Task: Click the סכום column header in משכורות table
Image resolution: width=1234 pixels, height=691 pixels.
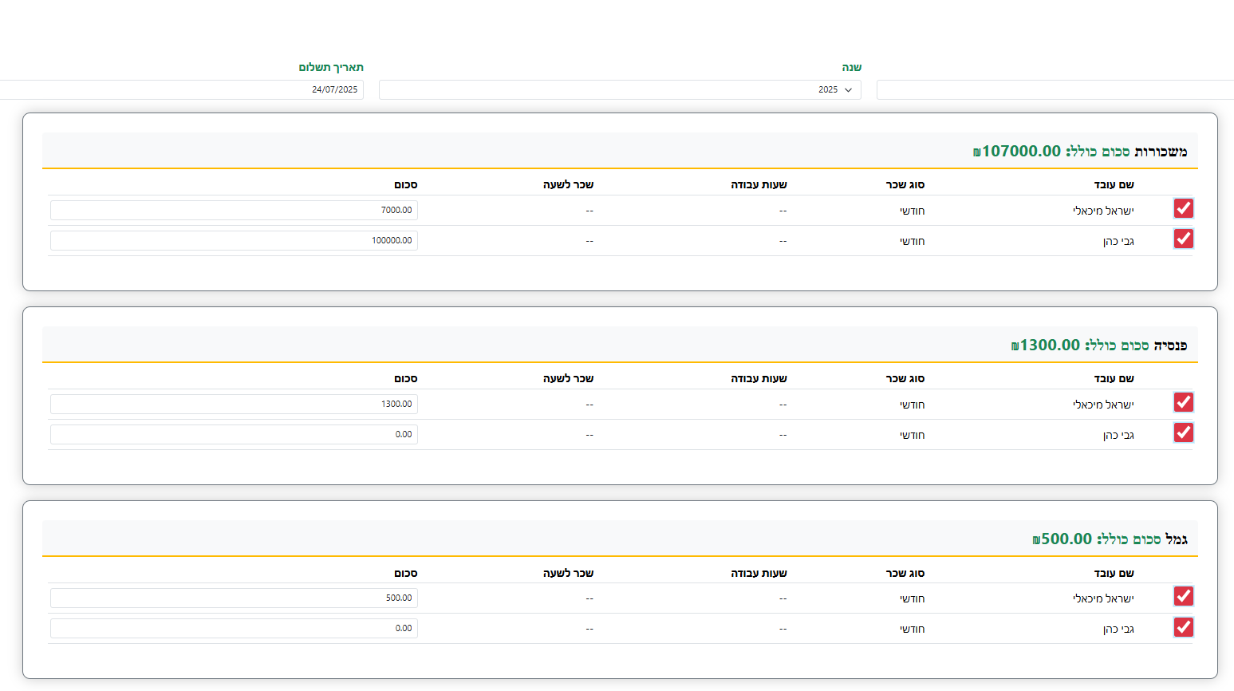Action: (x=405, y=185)
